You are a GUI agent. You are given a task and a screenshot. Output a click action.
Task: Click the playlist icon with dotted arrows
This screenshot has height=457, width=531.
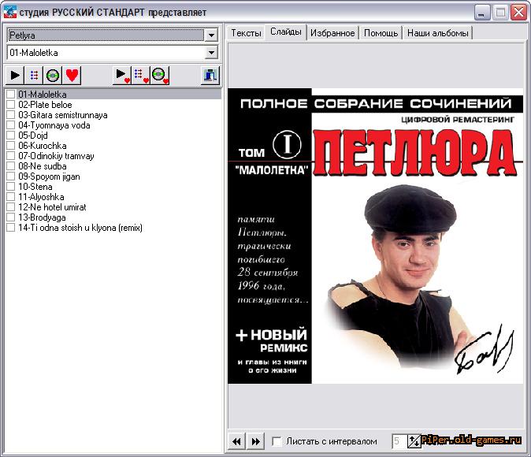point(34,75)
